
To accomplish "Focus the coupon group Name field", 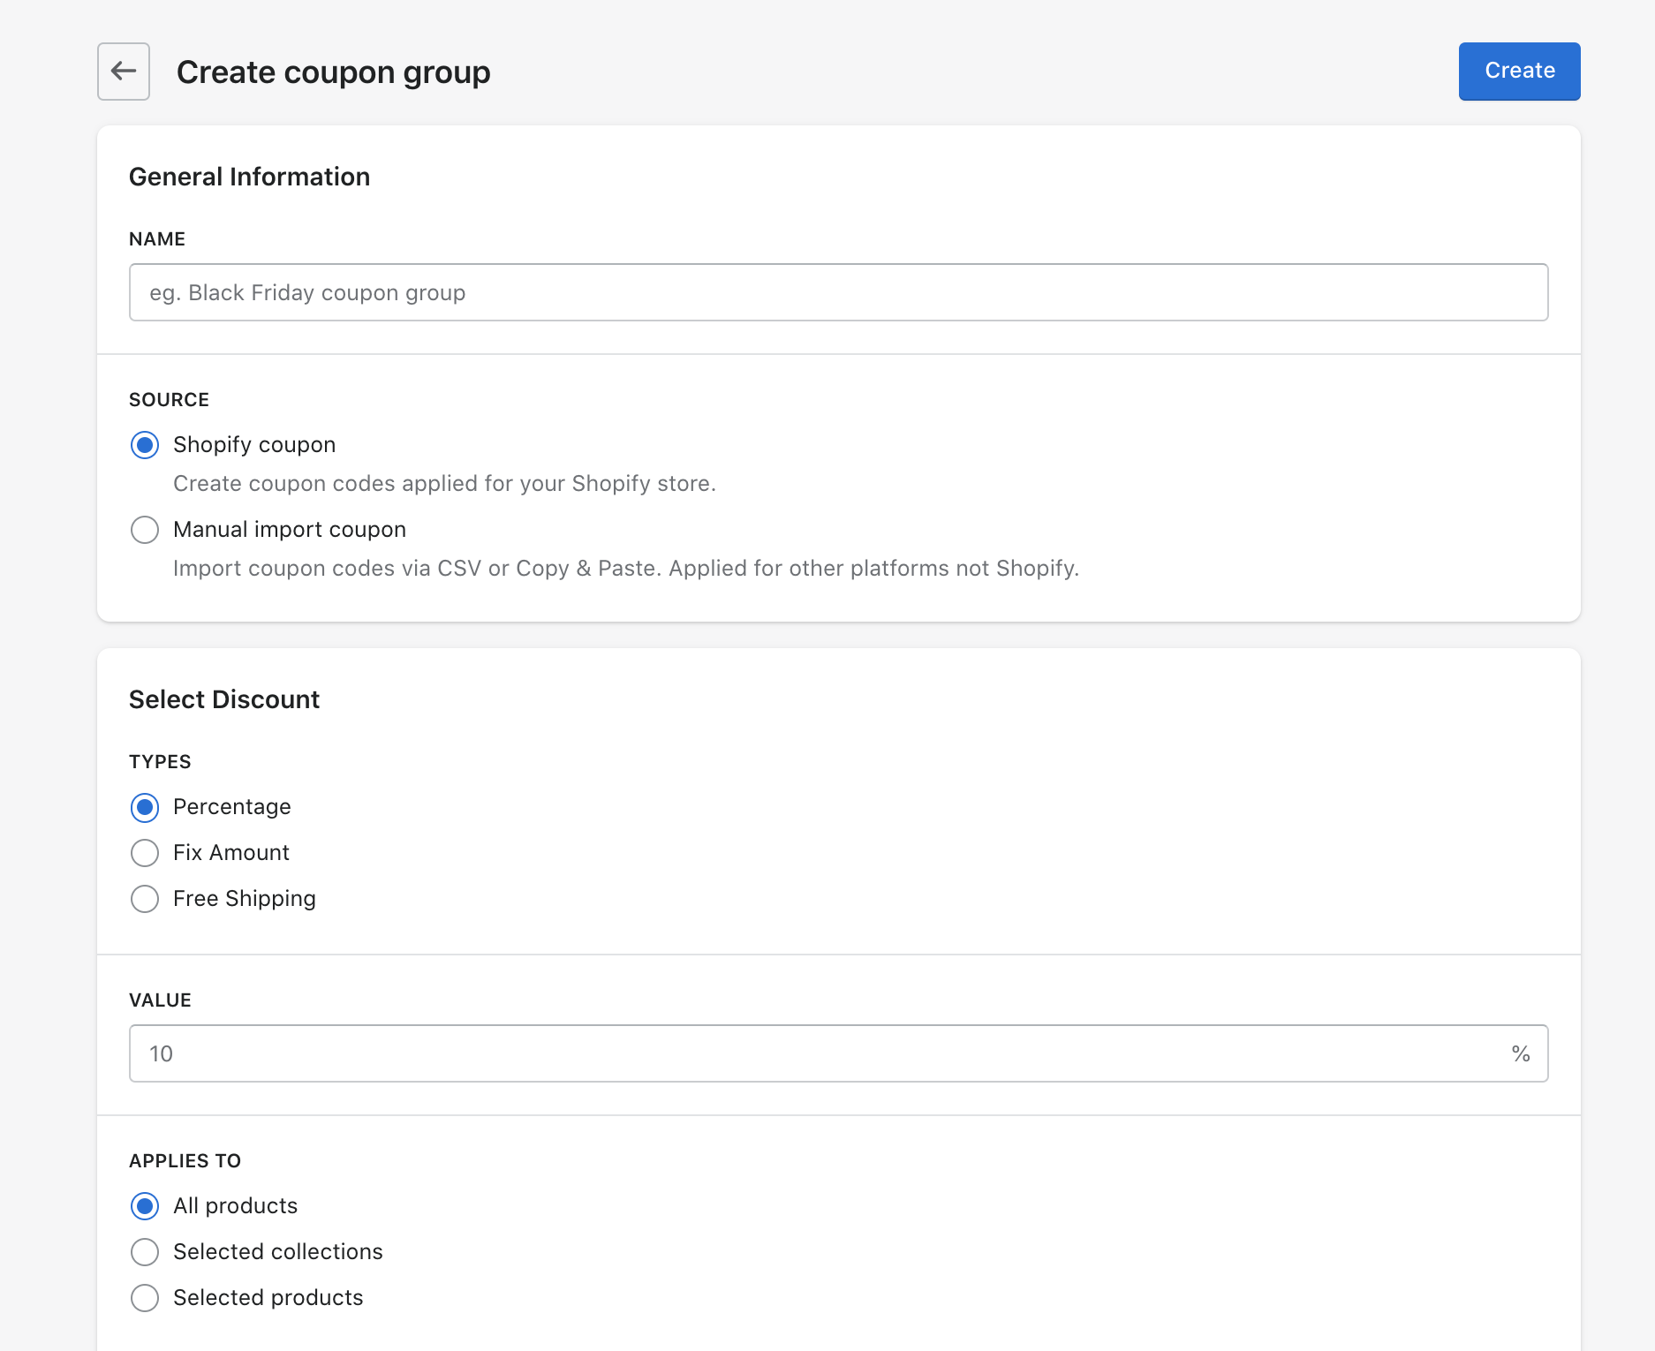I will [838, 292].
